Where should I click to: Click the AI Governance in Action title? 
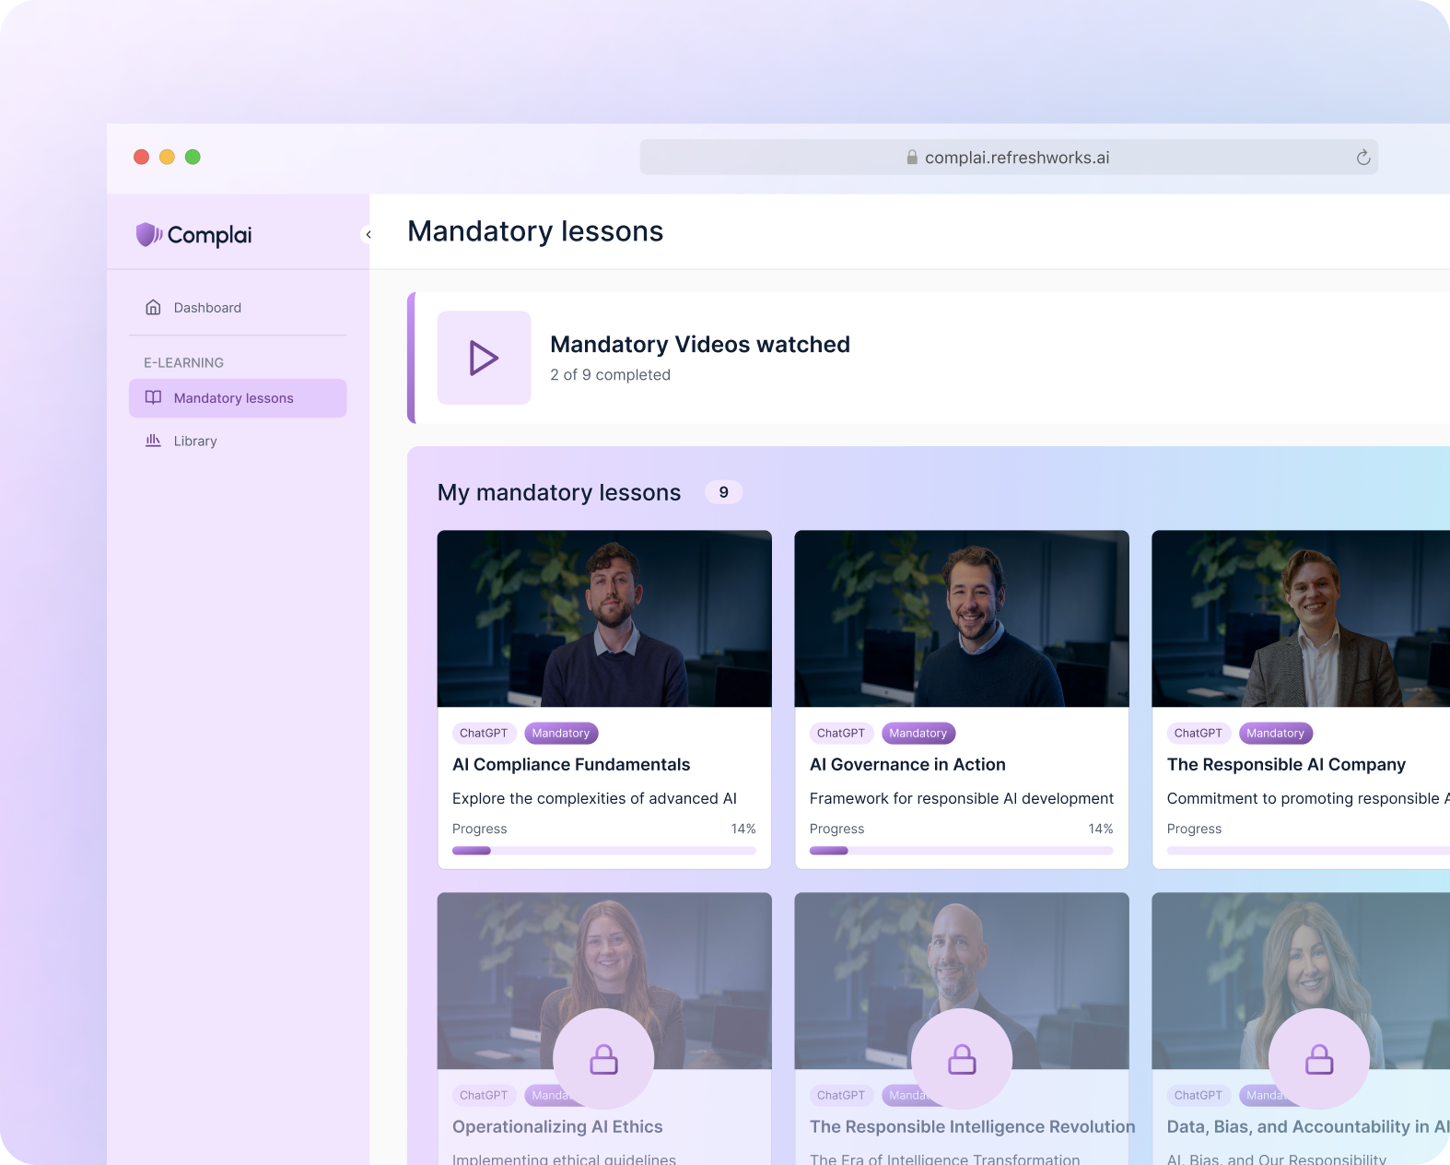[907, 764]
